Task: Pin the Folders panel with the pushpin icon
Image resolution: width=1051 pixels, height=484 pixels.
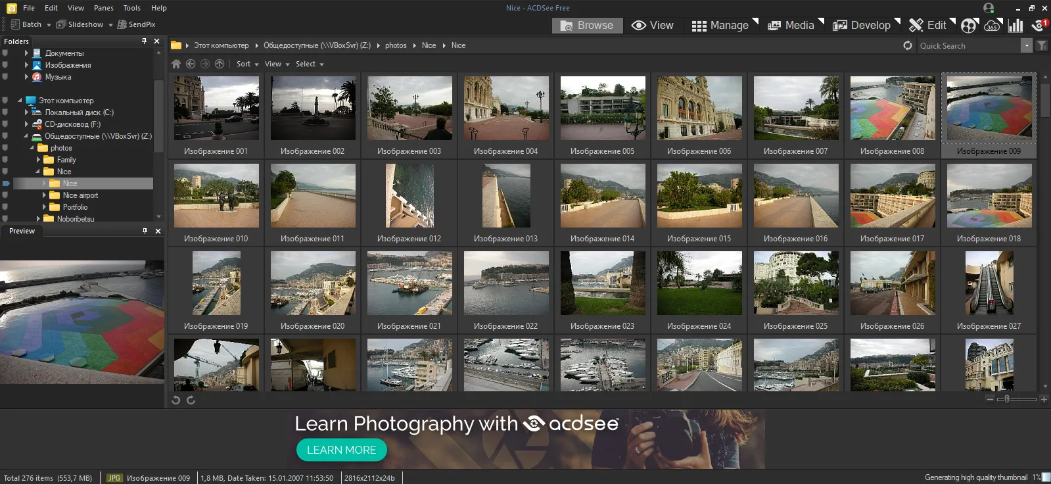Action: (x=145, y=41)
